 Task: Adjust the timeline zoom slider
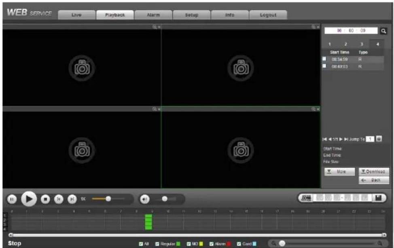[282, 243]
